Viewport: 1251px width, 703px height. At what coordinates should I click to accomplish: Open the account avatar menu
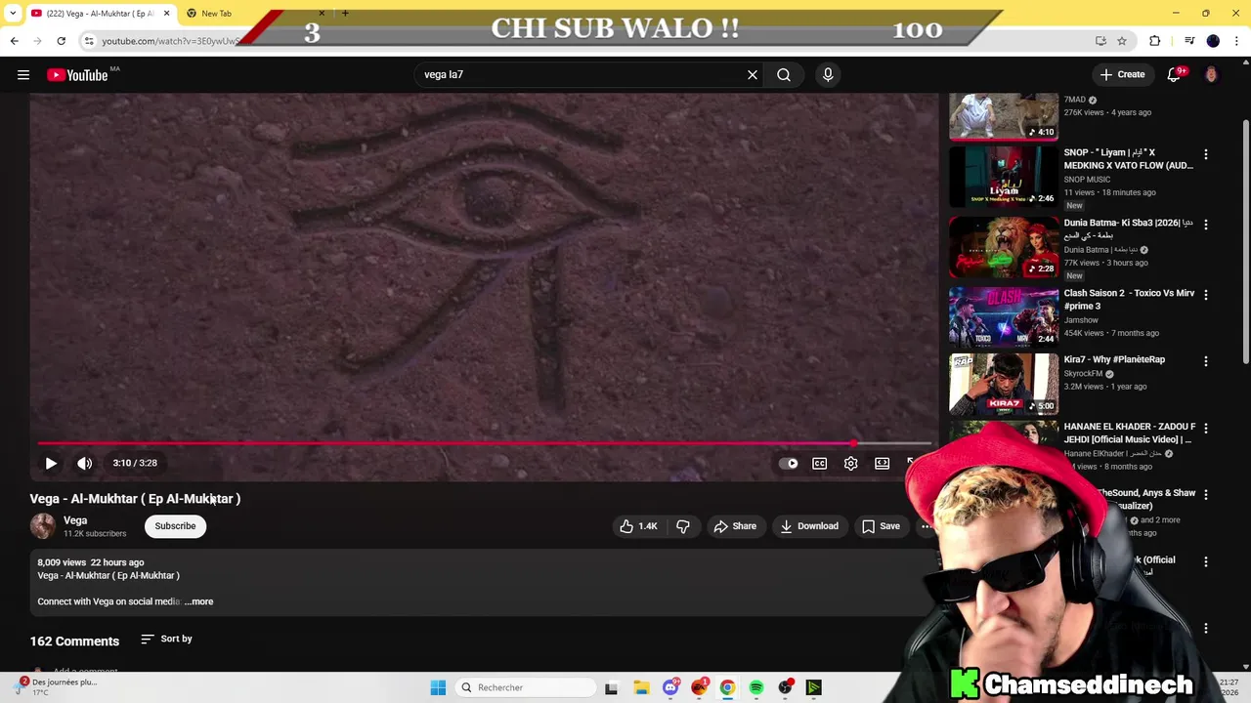1211,74
